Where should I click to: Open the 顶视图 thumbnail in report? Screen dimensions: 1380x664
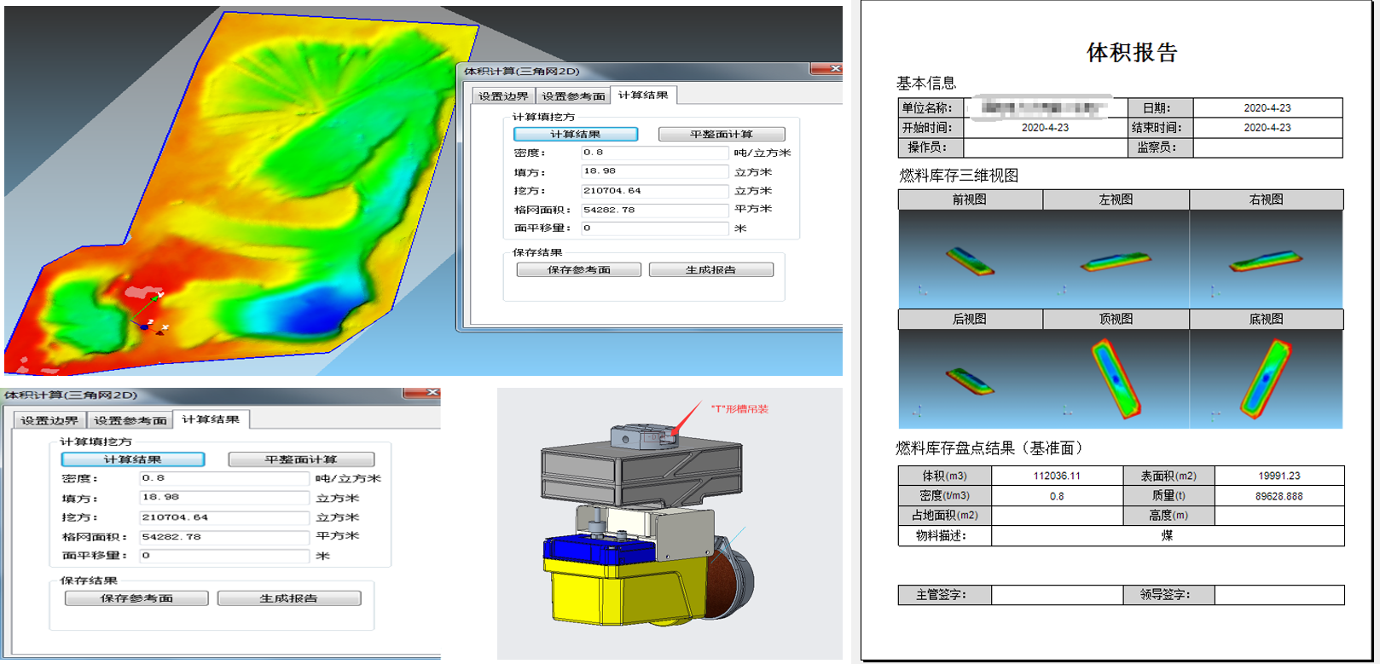click(1116, 378)
